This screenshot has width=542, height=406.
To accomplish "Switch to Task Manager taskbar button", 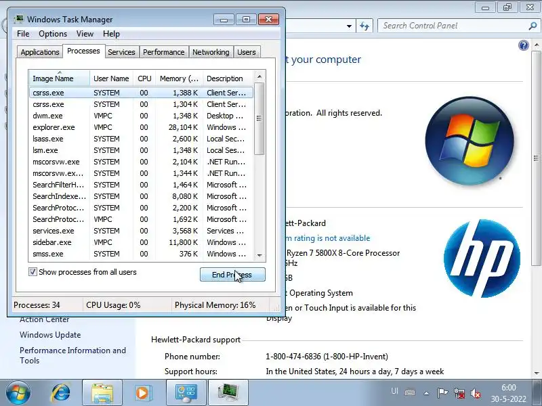I will pos(228,393).
